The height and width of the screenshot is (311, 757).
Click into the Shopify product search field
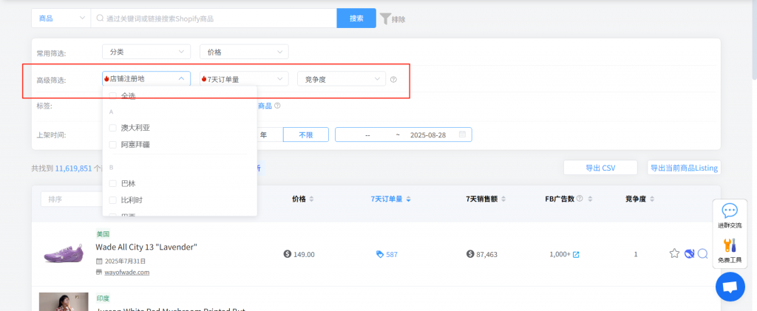pyautogui.click(x=214, y=18)
